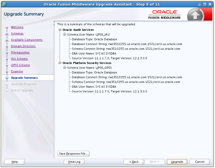Open the Domain Directory step

23,46
